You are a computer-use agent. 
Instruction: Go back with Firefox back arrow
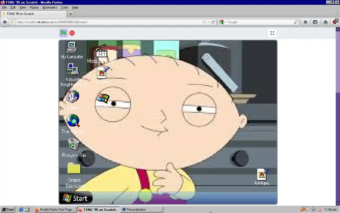click(5, 22)
